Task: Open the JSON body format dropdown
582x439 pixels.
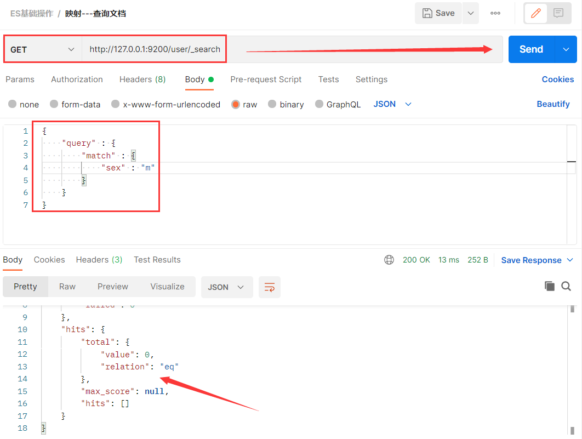Action: point(392,104)
